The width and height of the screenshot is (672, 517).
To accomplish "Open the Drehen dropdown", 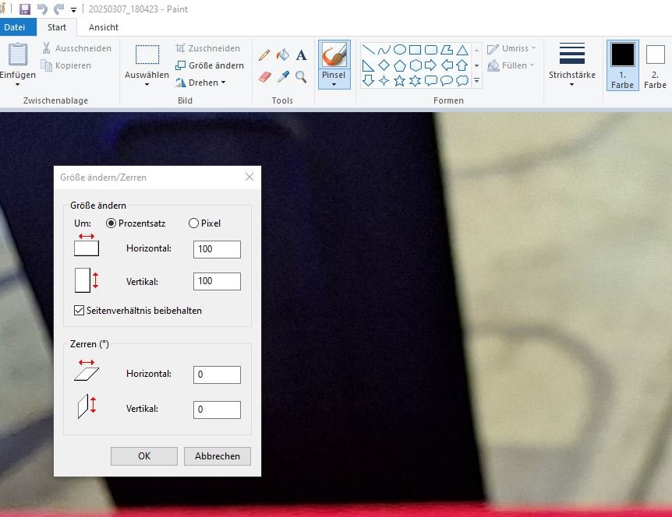I will point(200,83).
